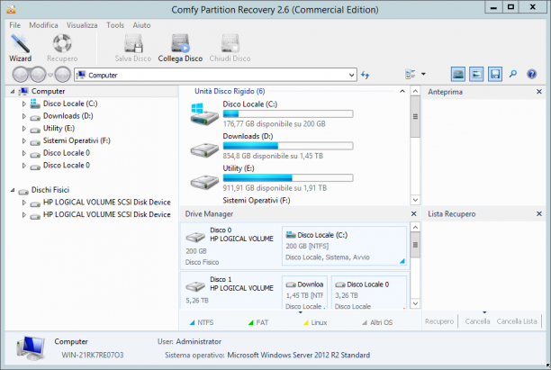This screenshot has height=370, width=551.
Task: Close the Anteprima panel
Action: click(539, 92)
